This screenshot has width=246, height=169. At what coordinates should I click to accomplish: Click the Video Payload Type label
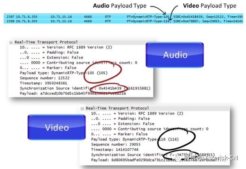click(x=209, y=6)
